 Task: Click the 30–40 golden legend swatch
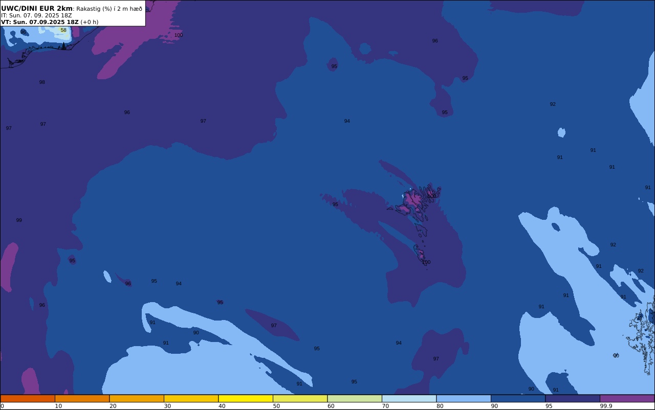(x=191, y=398)
